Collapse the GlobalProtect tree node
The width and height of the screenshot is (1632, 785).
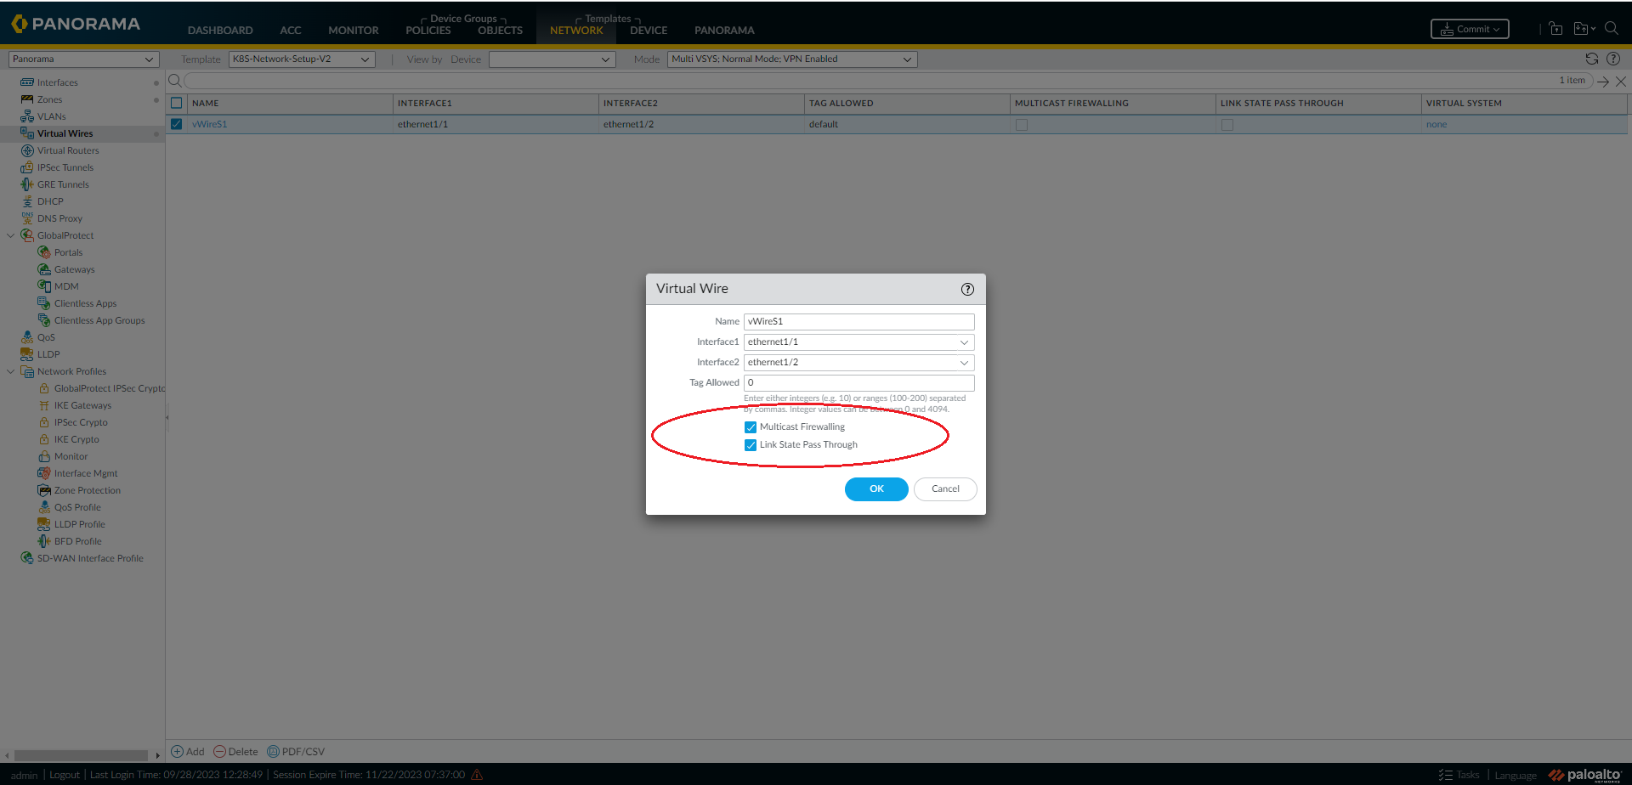(x=10, y=235)
